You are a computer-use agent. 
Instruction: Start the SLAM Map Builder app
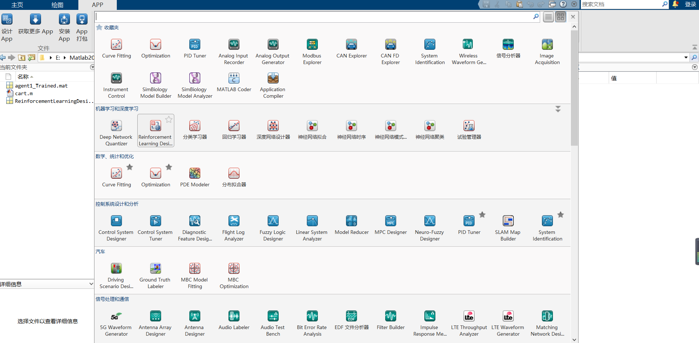[x=508, y=226]
